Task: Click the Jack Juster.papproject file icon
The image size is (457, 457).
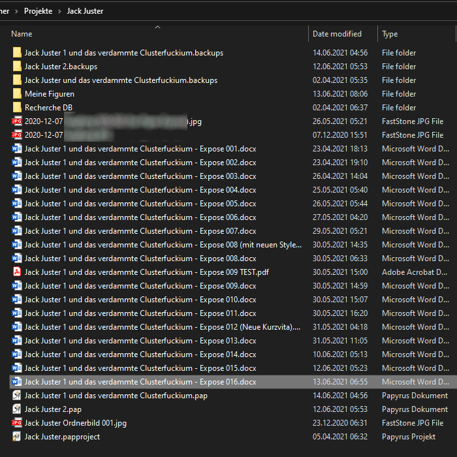Action: [16, 437]
